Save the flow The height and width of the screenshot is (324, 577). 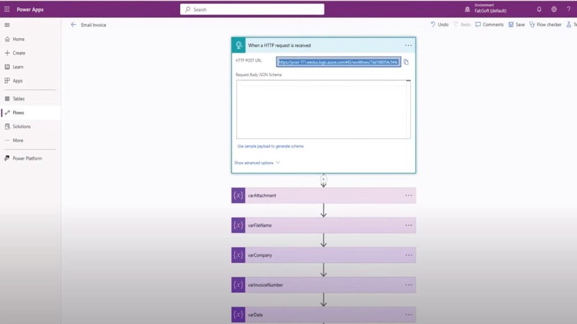coord(516,25)
